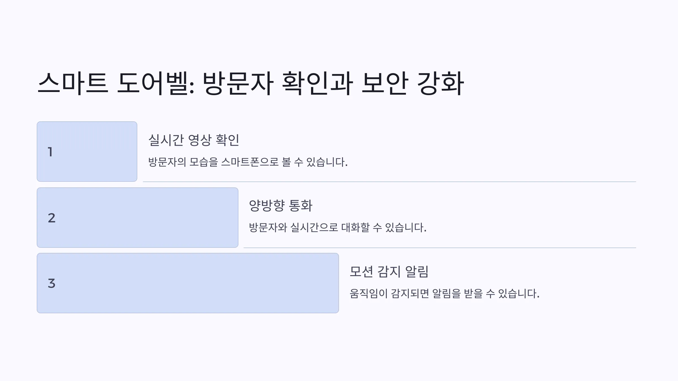
Task: Click the description starting 움직임이 감지되면
Action: tap(444, 294)
